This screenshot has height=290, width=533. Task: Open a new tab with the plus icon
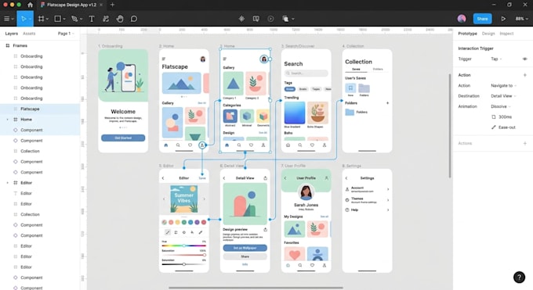(x=113, y=5)
